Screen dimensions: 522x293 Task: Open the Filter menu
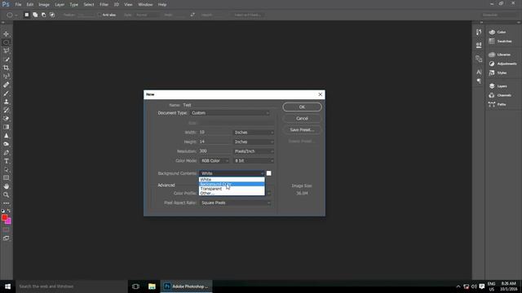click(x=104, y=5)
